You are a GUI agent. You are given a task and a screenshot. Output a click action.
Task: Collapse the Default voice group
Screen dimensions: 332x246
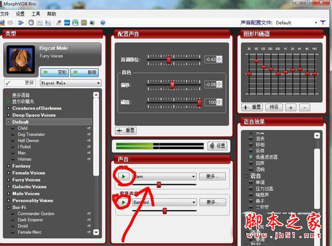[9, 122]
